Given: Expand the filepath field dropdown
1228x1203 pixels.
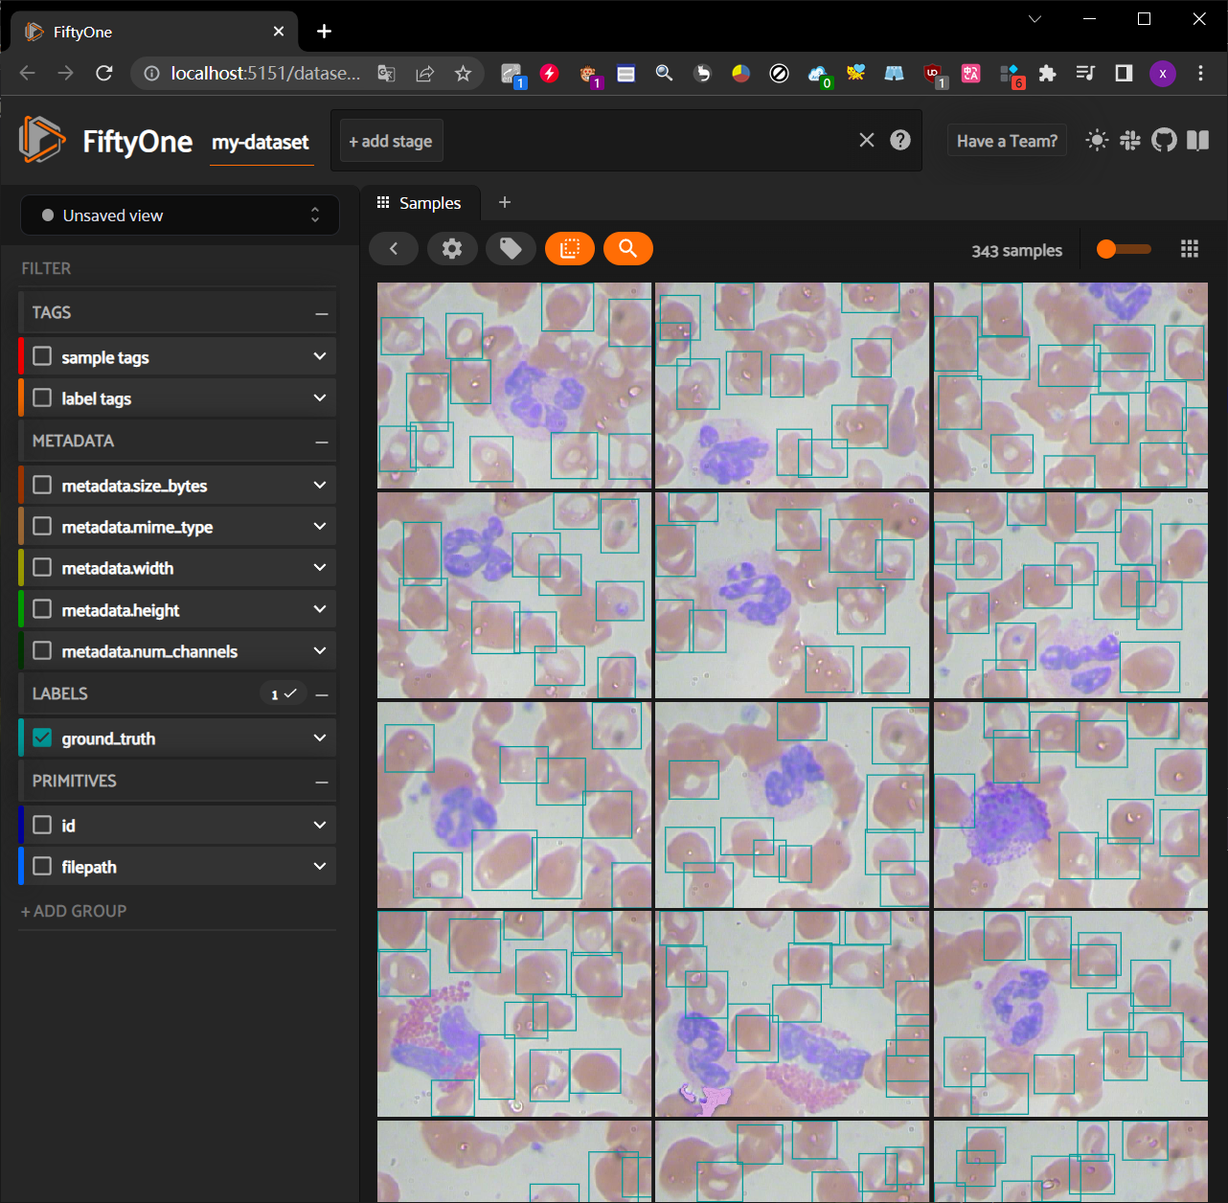Looking at the screenshot, I should pyautogui.click(x=320, y=866).
